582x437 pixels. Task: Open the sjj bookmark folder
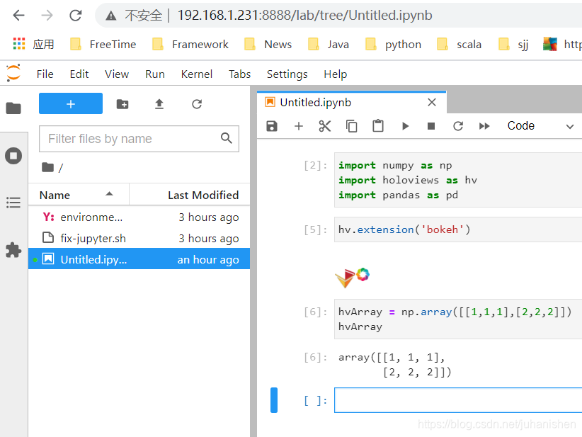(x=513, y=44)
